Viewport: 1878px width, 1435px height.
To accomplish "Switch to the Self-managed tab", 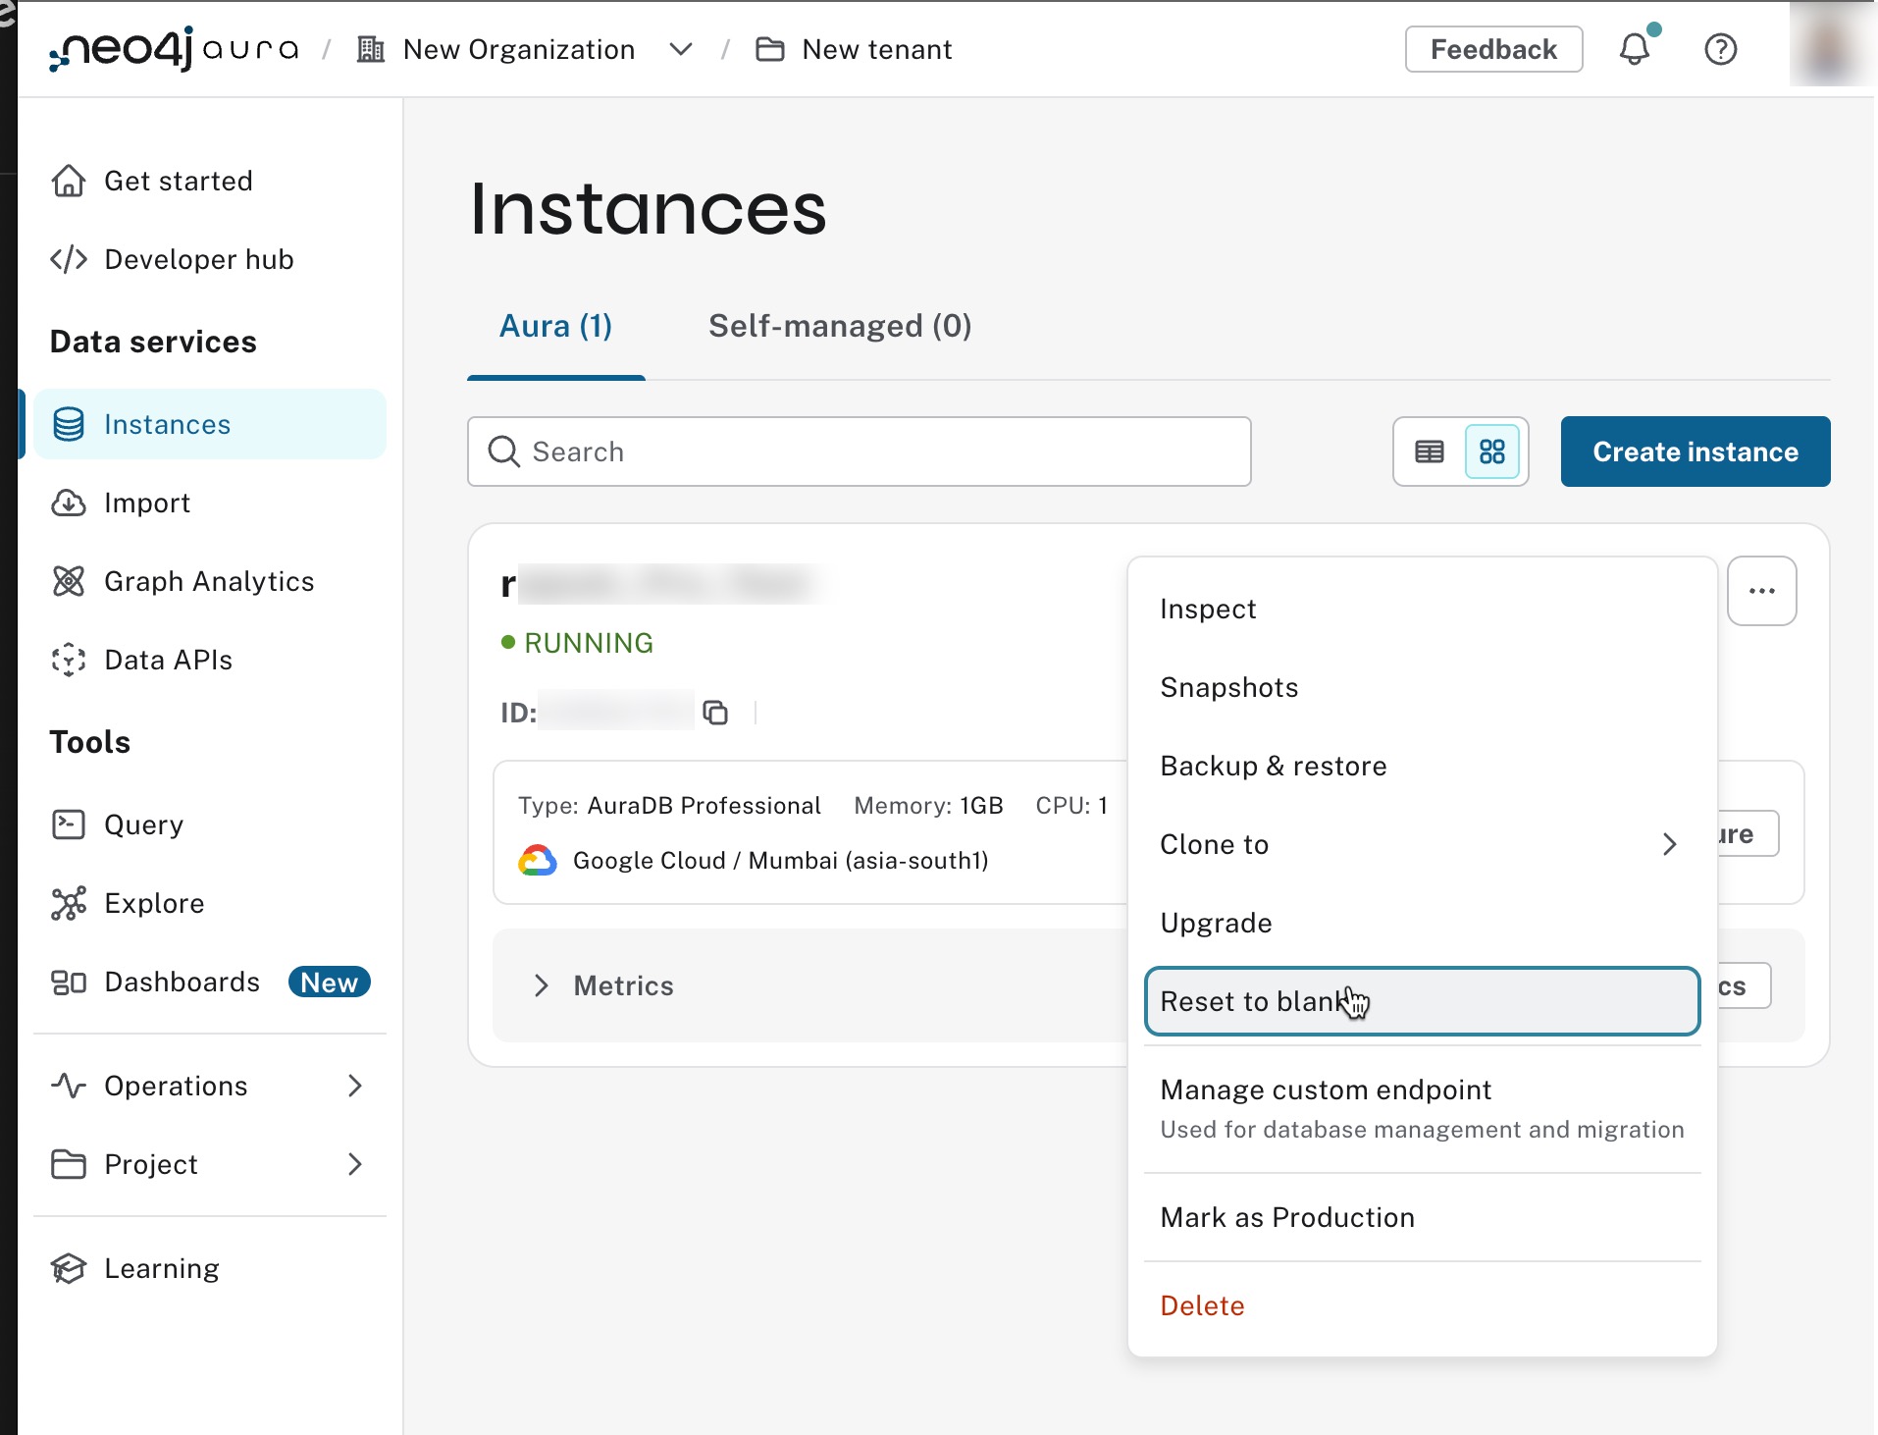I will [x=840, y=326].
